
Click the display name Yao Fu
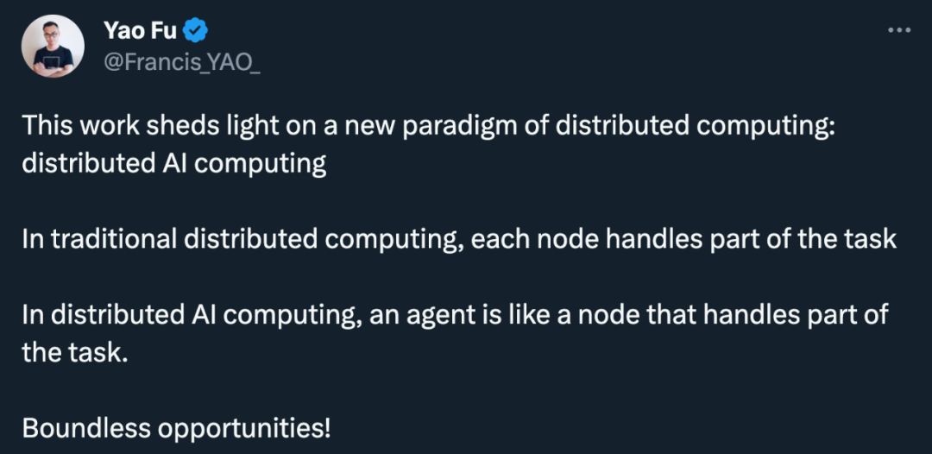coord(140,30)
